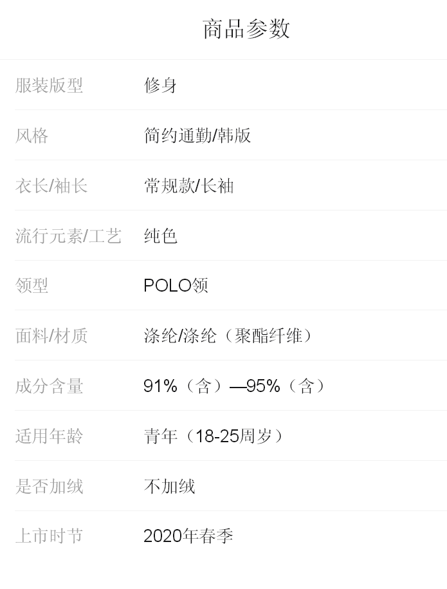Click the 不加绒 value text
447x589 pixels.
[x=169, y=487]
